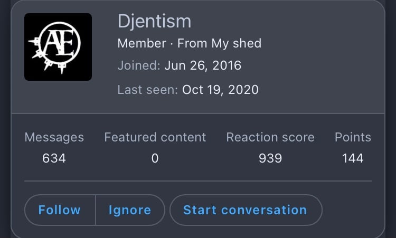Viewport: 396px width, 238px height.
Task: Click the Member user title text
Action: tap(142, 43)
